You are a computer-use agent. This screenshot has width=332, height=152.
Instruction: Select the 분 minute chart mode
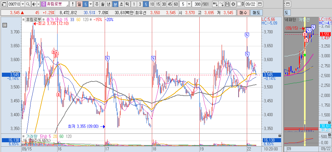[115, 4]
